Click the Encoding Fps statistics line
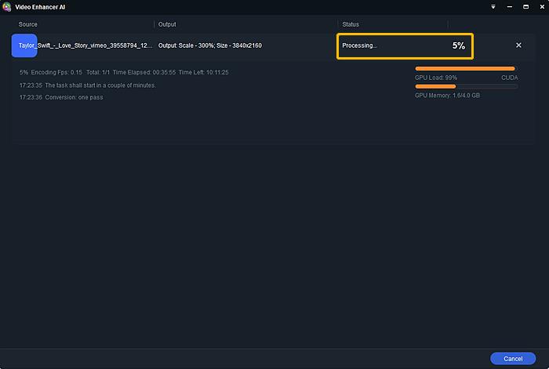The width and height of the screenshot is (549, 369). pyautogui.click(x=124, y=72)
